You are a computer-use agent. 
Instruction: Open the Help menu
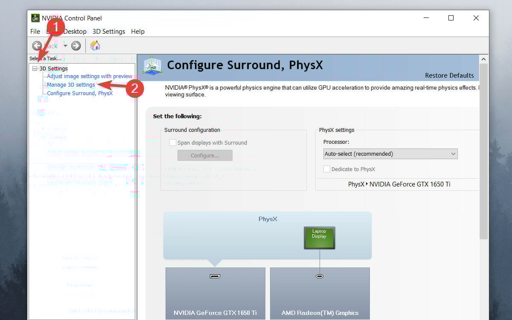point(137,32)
